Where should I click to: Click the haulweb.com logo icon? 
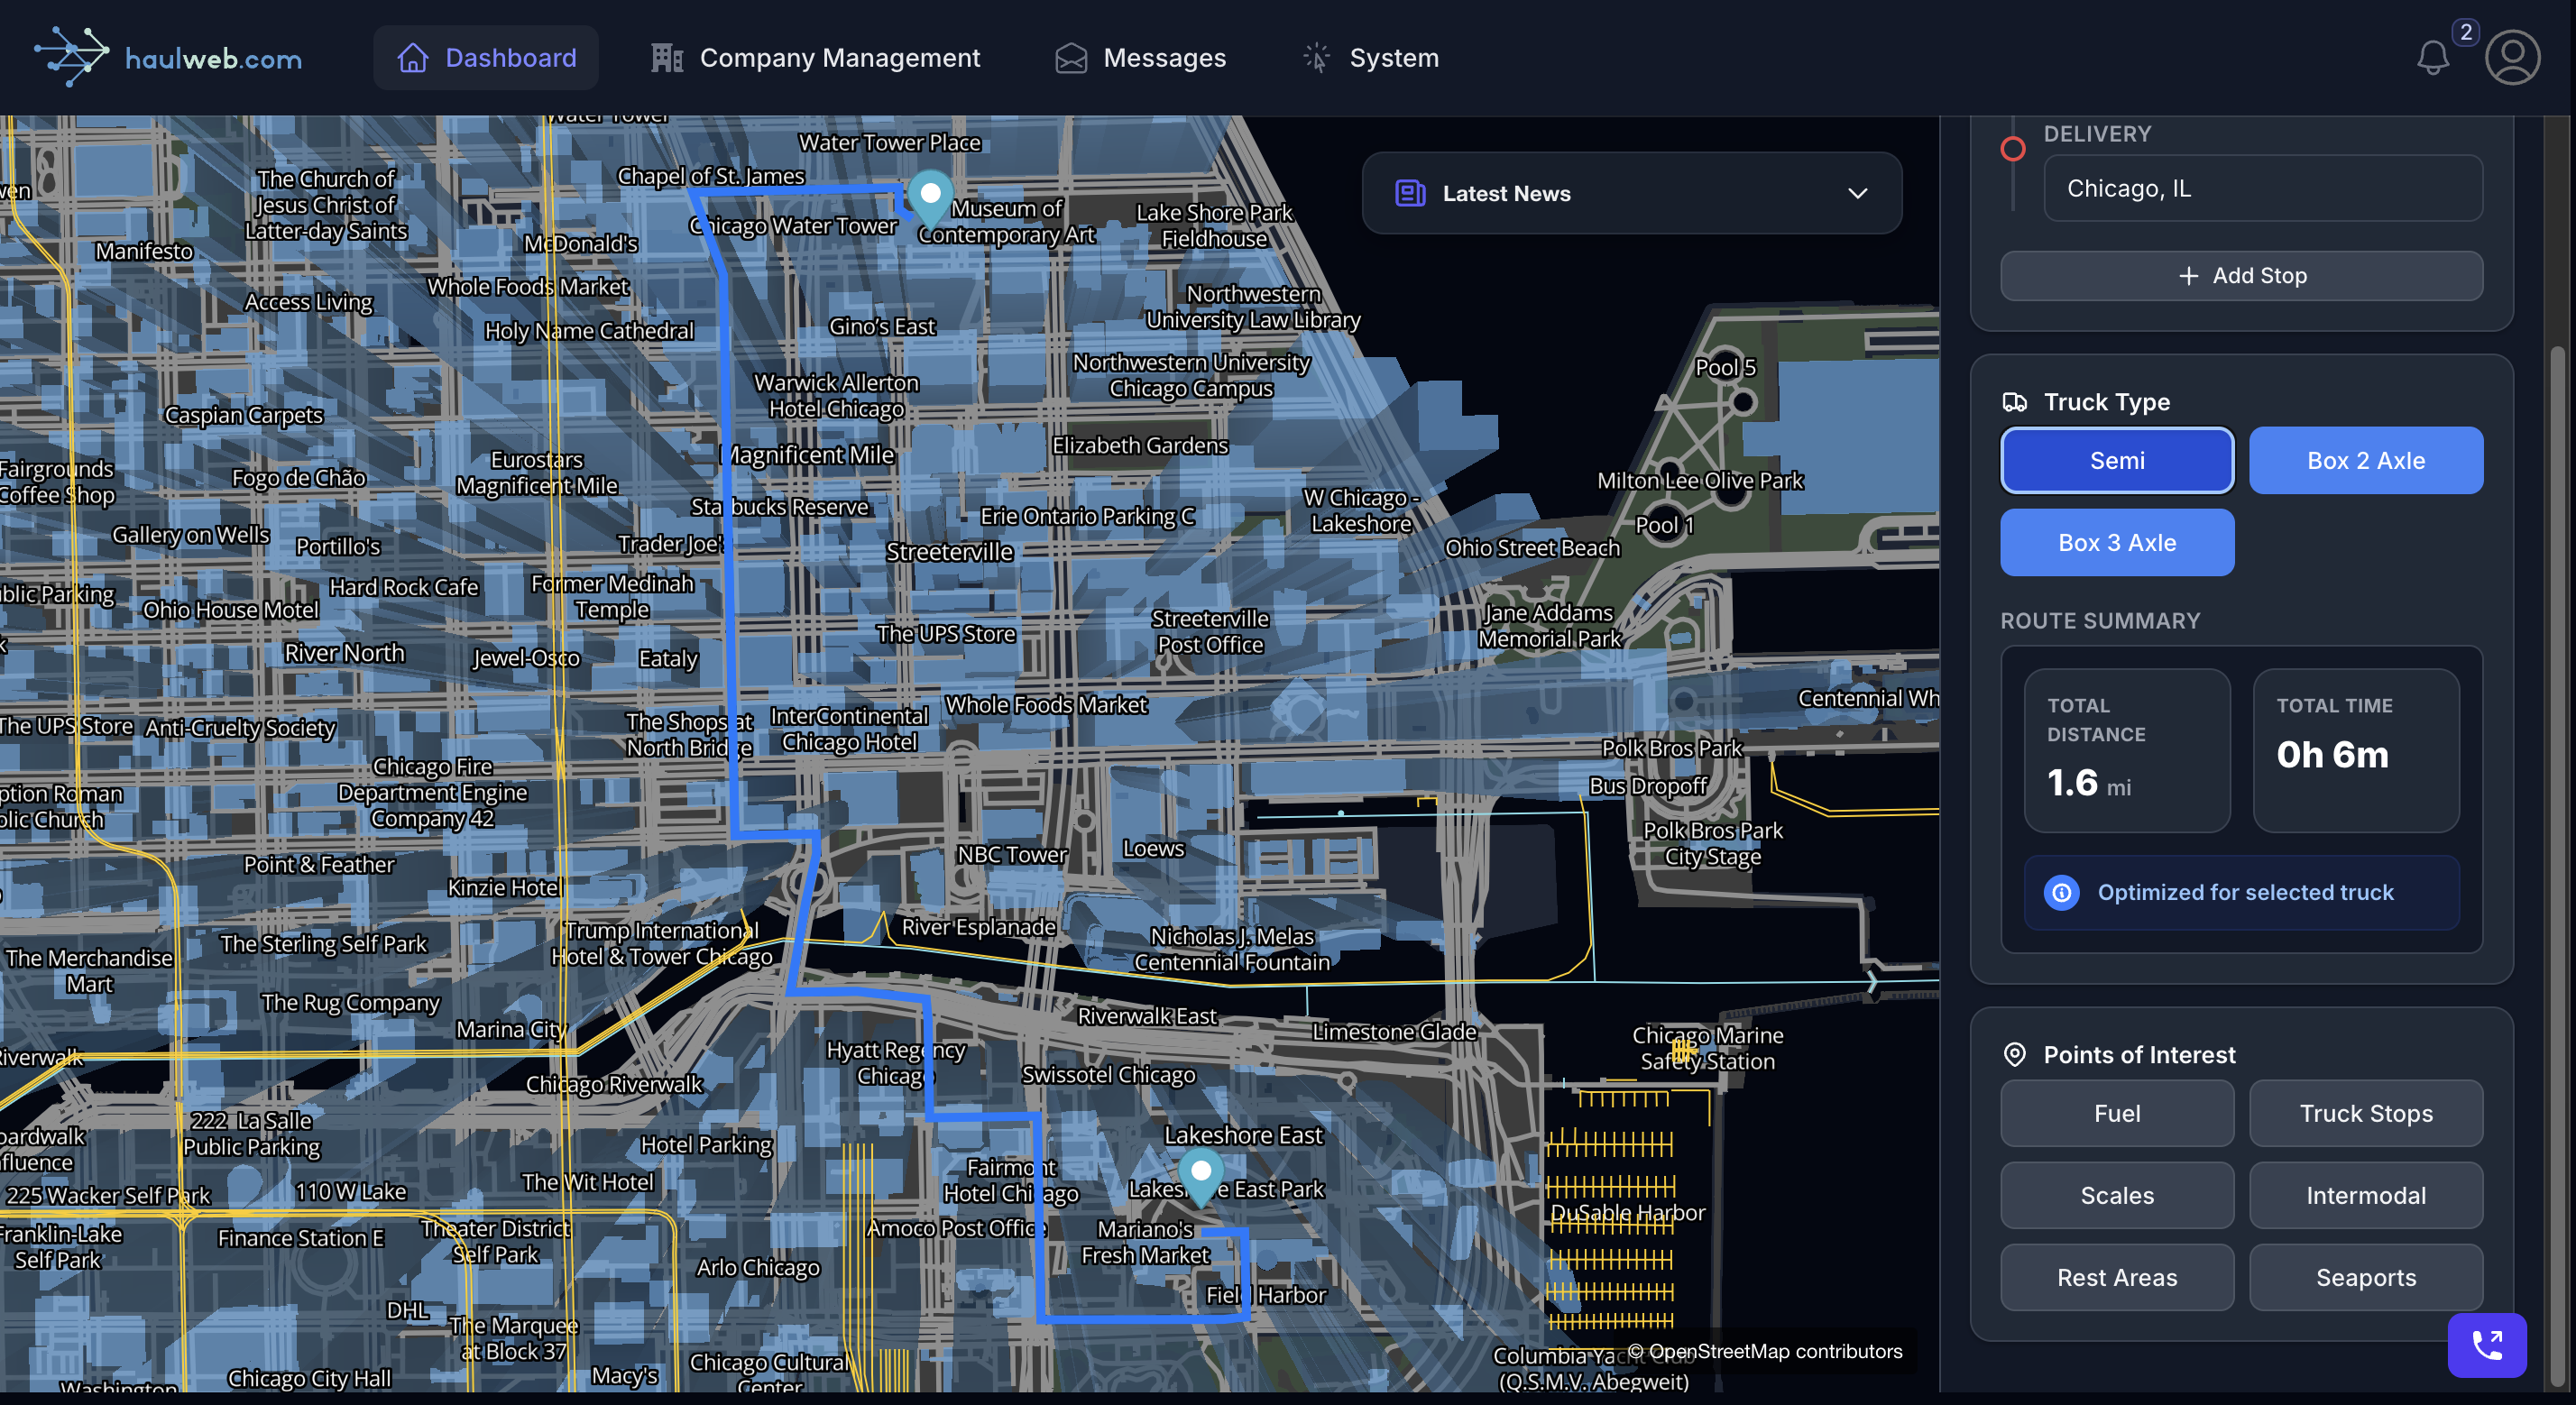(72, 56)
